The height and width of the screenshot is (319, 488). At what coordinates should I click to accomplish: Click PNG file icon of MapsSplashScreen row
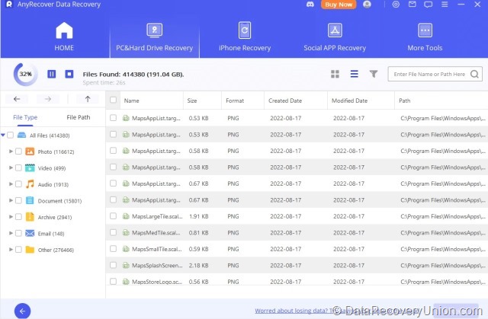[126, 265]
